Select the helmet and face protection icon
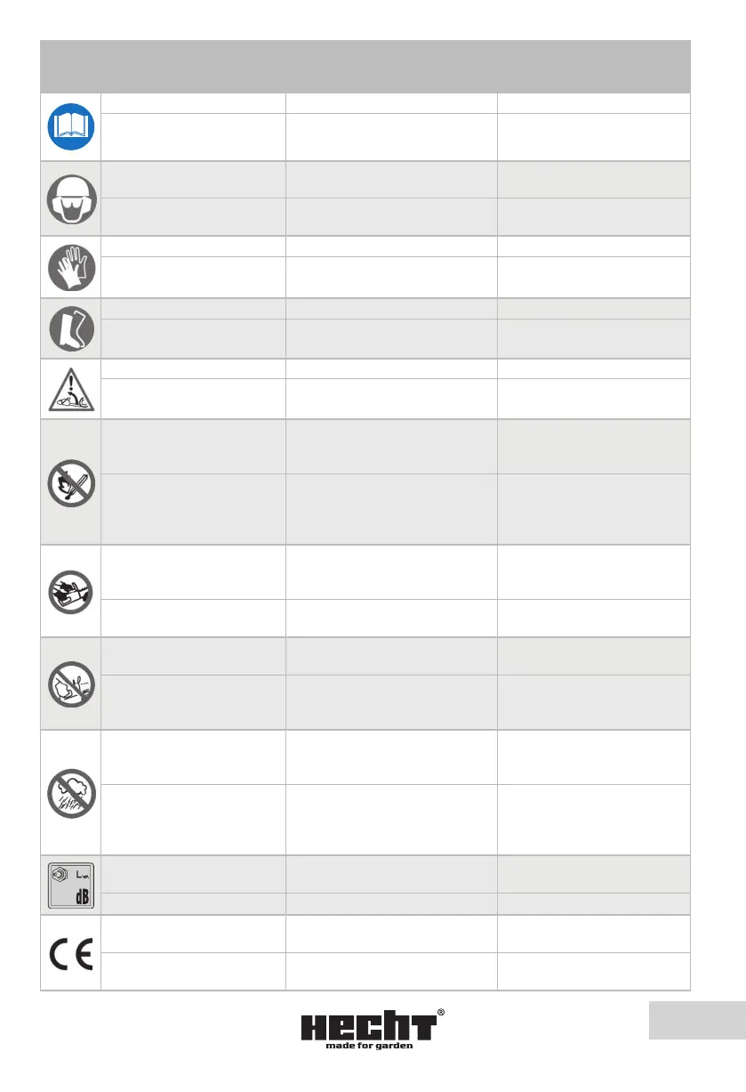The width and height of the screenshot is (746, 1092). click(x=73, y=199)
